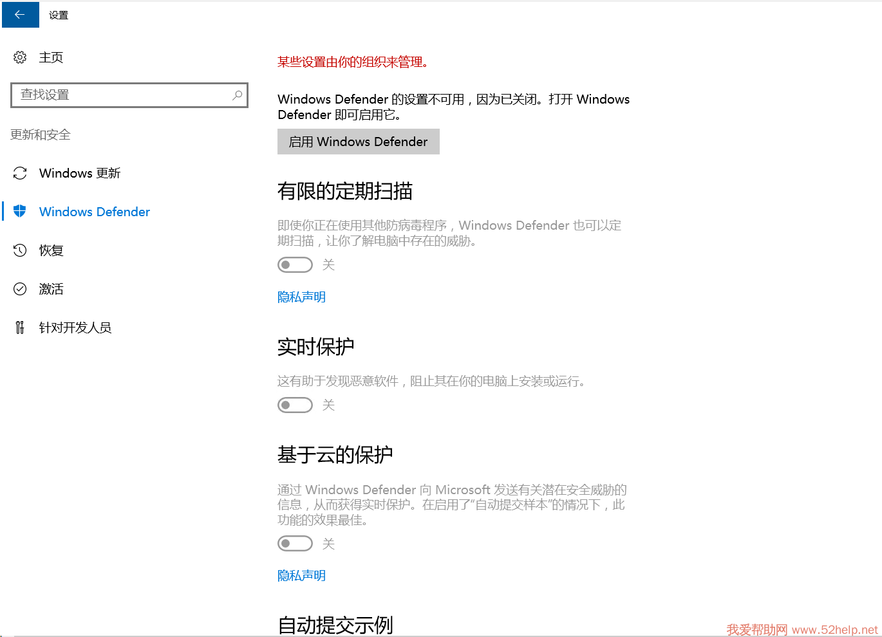
Task: Click the Windows Update refresh icon
Action: coord(20,173)
